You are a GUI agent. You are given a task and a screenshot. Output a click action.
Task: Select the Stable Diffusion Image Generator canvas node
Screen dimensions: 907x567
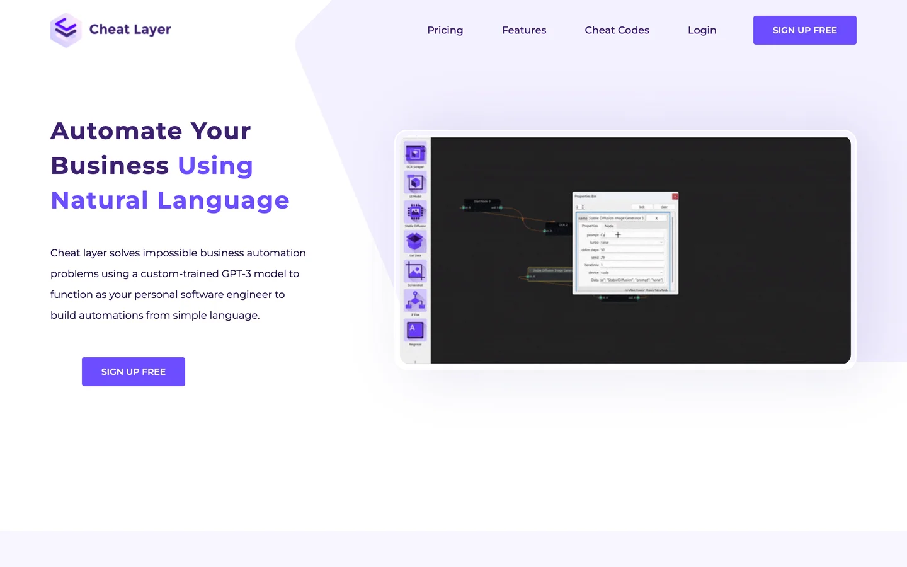(550, 273)
